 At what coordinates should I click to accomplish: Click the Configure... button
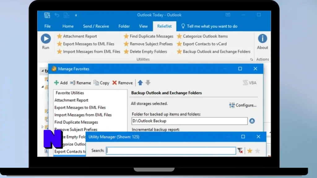pos(243,105)
